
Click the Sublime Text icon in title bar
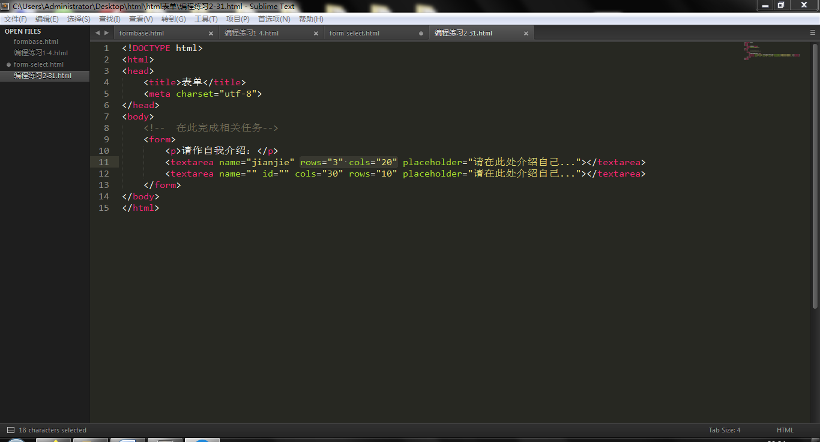pos(6,6)
